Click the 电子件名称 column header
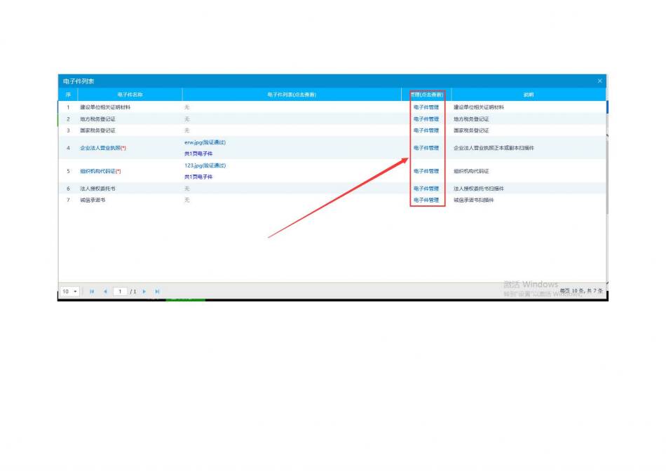The image size is (666, 471). click(x=130, y=94)
